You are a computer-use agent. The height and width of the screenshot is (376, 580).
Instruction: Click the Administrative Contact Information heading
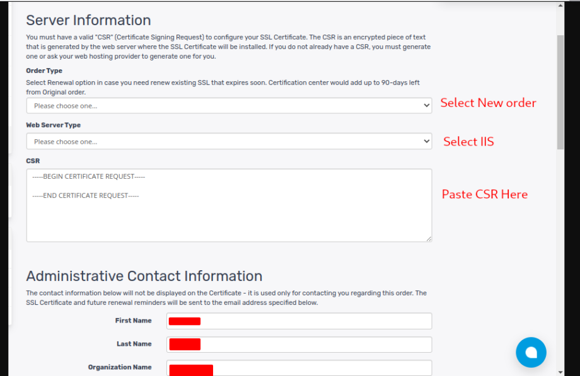click(x=144, y=276)
